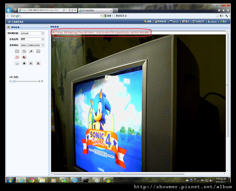Collapse the left live view panel
Viewport: 236px width, 191px height.
(46, 27)
